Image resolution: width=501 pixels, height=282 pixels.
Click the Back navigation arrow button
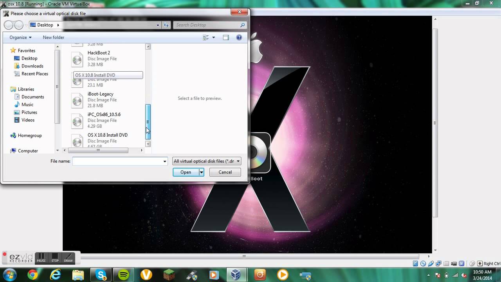pos(9,25)
